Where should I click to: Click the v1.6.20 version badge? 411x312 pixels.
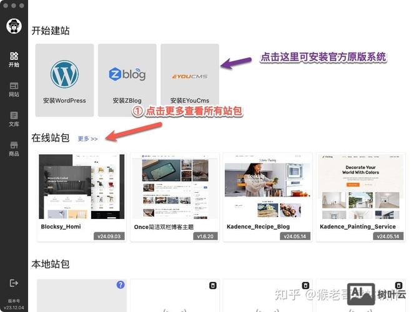(x=205, y=236)
